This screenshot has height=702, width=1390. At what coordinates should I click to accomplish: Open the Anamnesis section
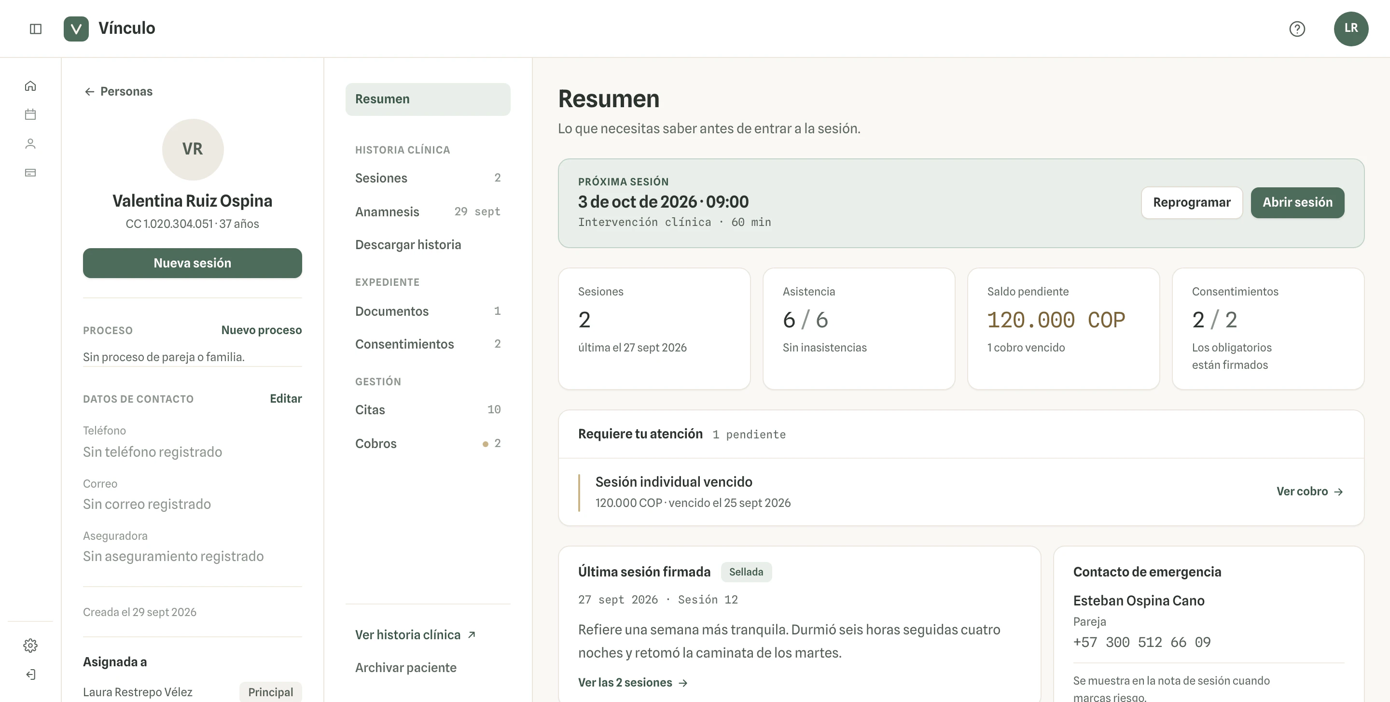(427, 211)
